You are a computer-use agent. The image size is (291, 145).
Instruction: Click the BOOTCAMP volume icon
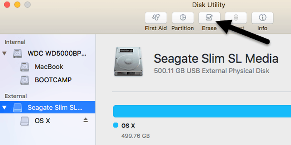point(25,80)
